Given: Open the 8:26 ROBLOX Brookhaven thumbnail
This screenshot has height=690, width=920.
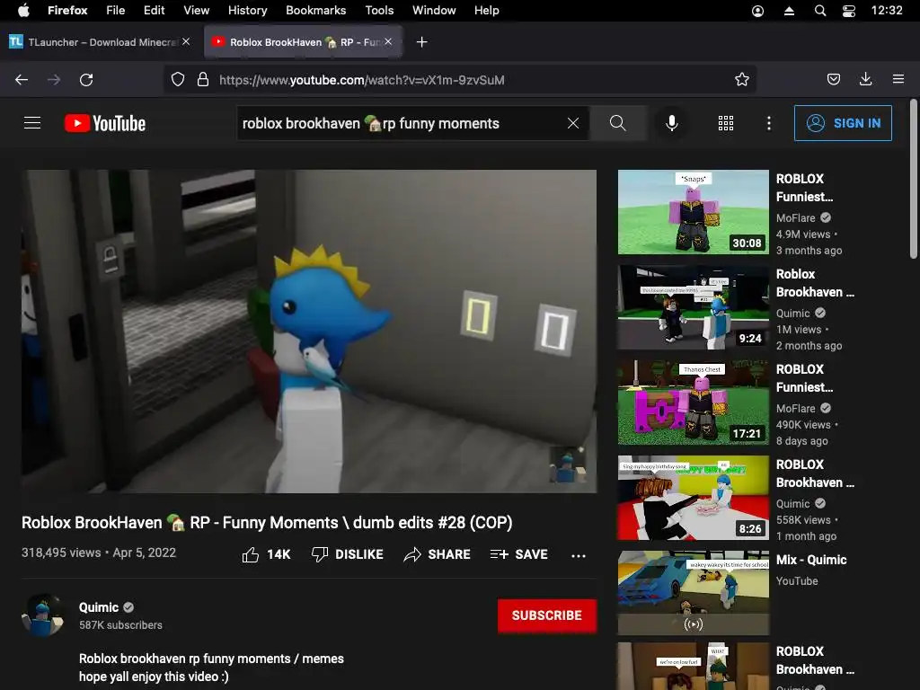Looking at the screenshot, I should [693, 498].
